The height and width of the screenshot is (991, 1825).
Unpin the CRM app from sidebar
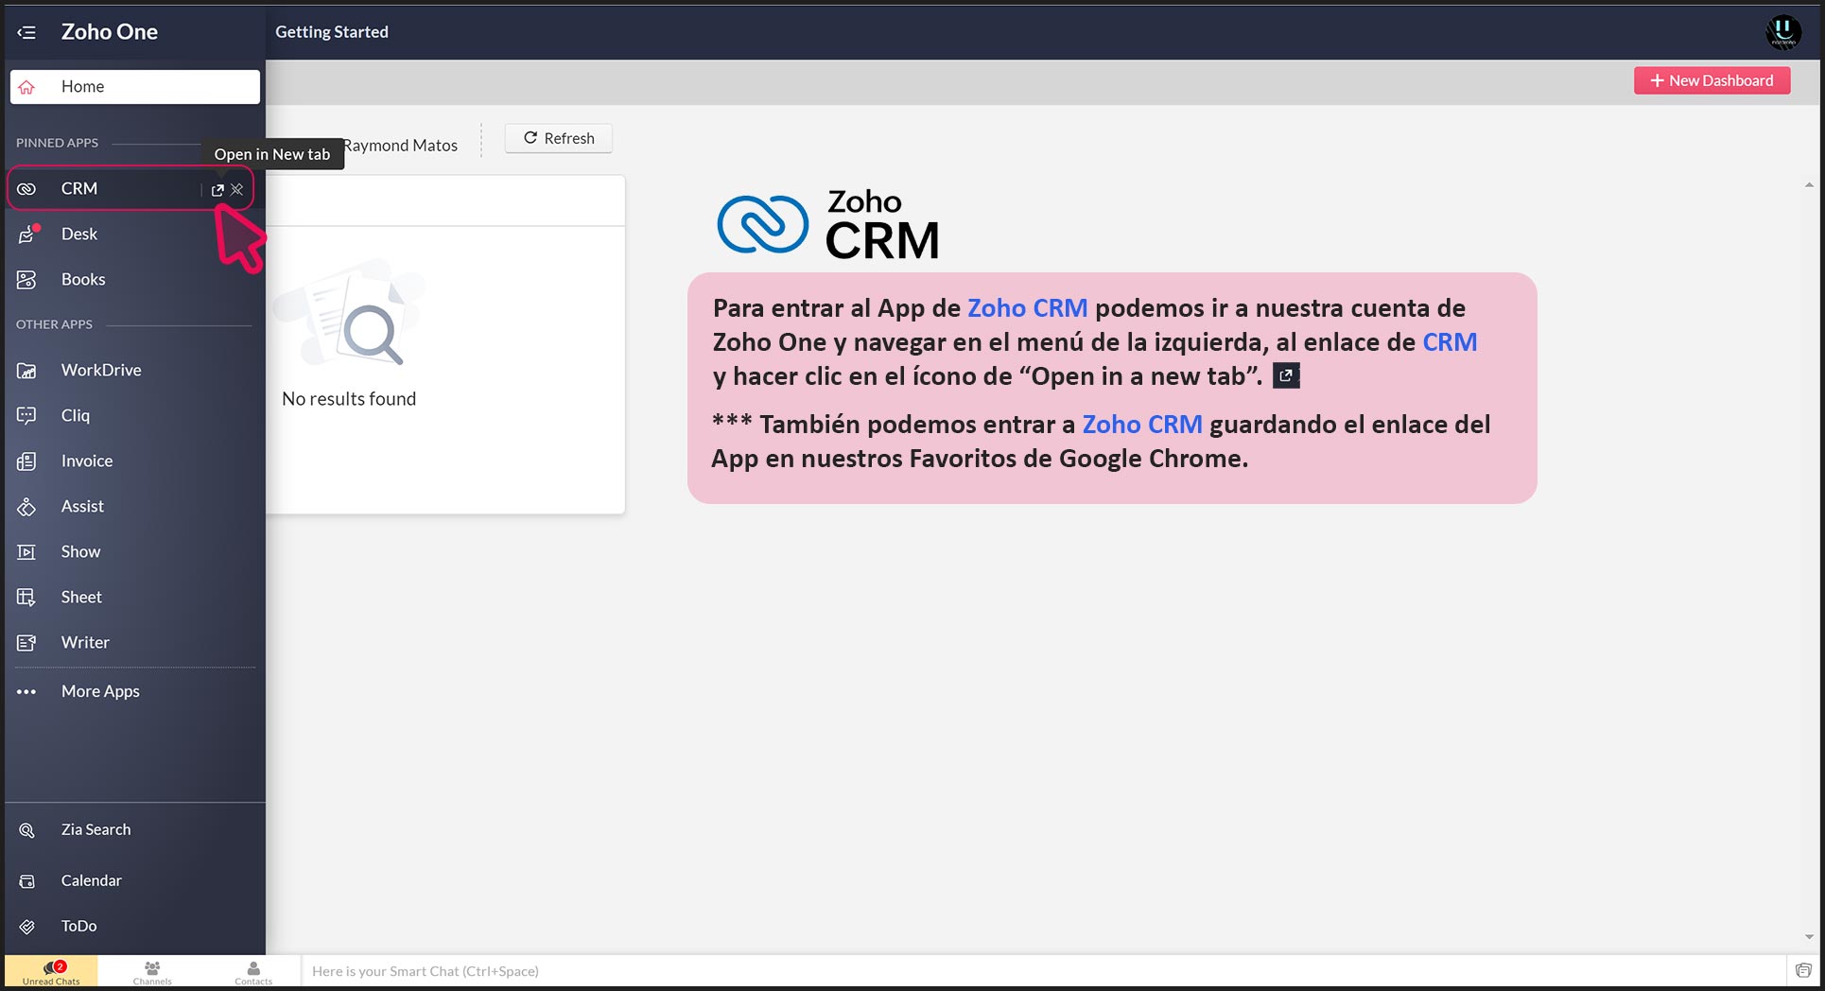click(237, 189)
